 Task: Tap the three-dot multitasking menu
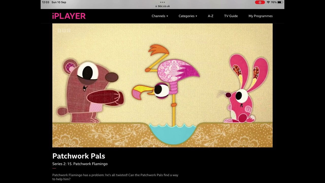[x=162, y=2]
